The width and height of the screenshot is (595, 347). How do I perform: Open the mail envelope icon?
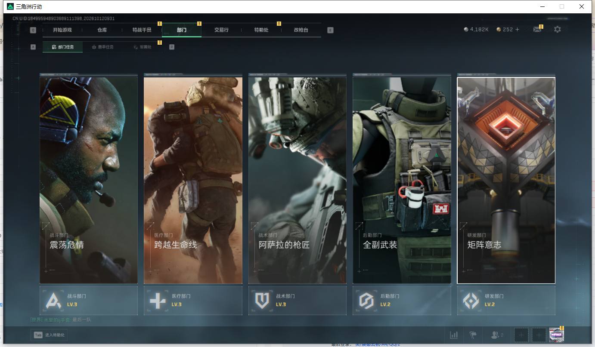(x=537, y=30)
